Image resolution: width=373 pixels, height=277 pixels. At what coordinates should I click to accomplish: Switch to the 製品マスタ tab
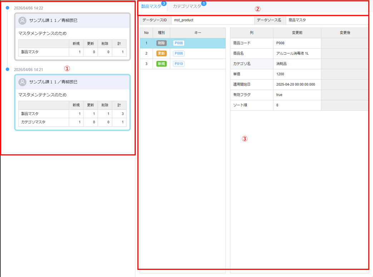coord(151,6)
